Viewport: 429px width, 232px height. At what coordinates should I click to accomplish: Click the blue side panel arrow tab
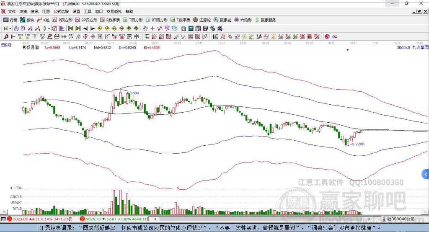coord(426,174)
